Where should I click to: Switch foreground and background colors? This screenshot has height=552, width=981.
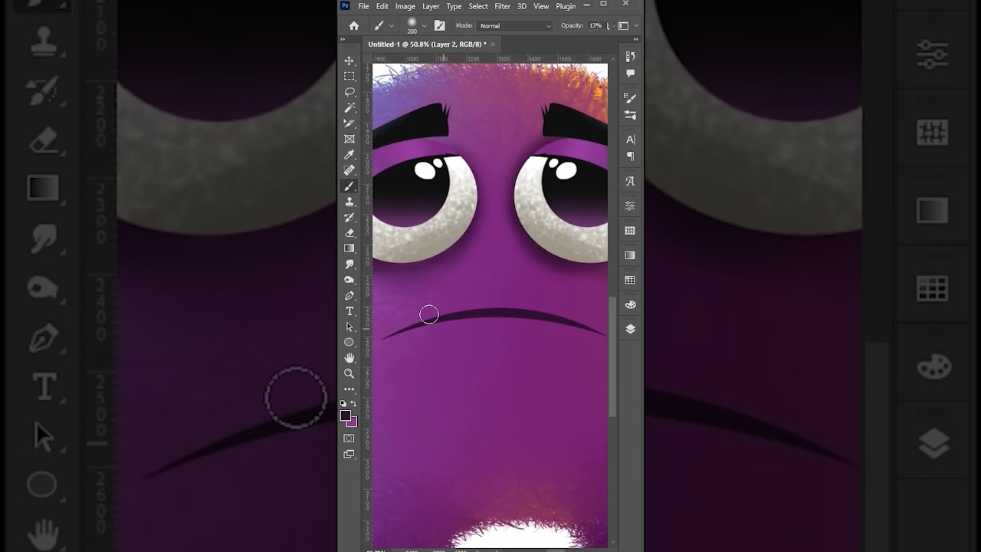pyautogui.click(x=353, y=403)
